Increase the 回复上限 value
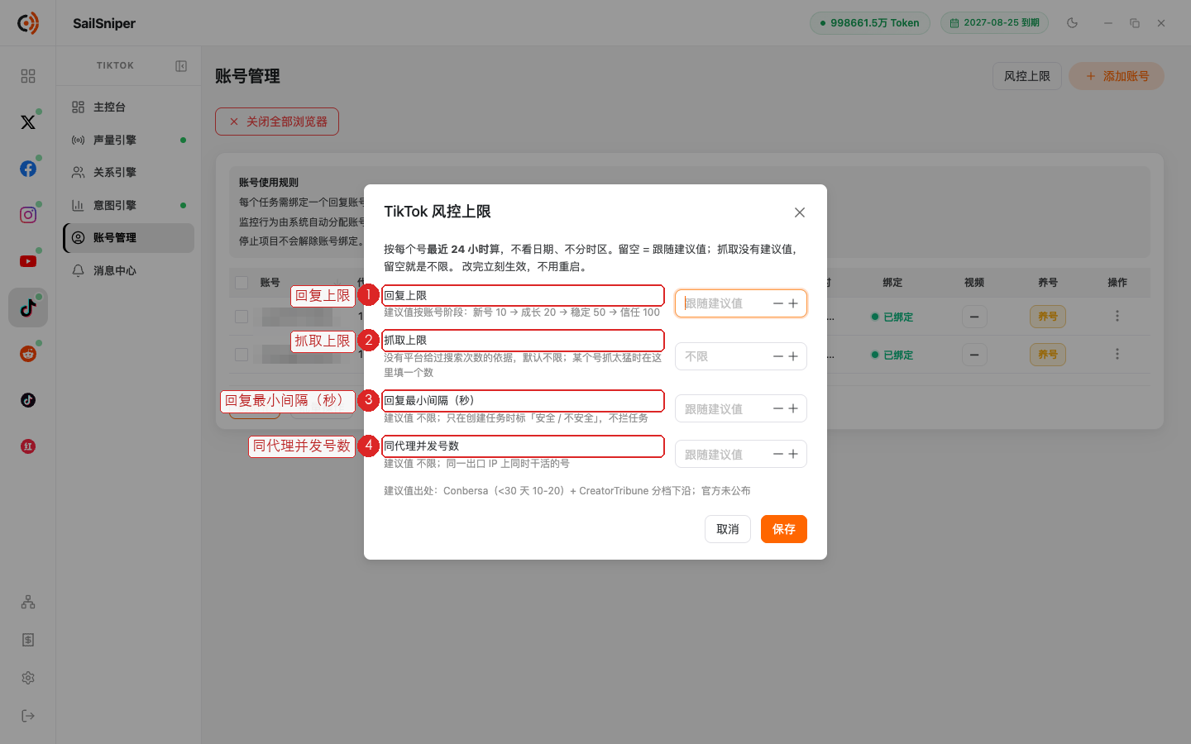 tap(793, 303)
